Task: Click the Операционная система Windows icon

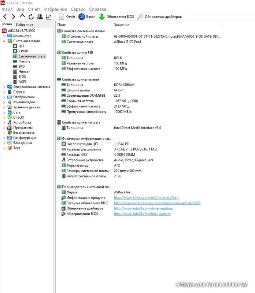Action: (10, 87)
